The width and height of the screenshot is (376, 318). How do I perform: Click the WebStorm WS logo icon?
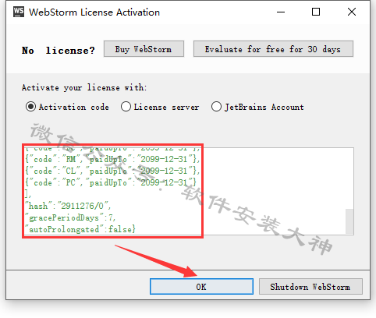point(19,12)
